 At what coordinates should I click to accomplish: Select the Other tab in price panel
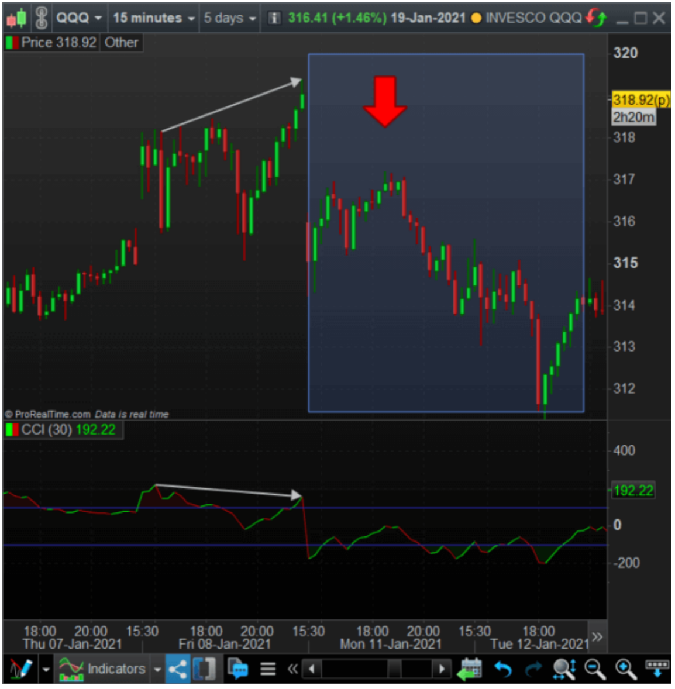pyautogui.click(x=121, y=43)
